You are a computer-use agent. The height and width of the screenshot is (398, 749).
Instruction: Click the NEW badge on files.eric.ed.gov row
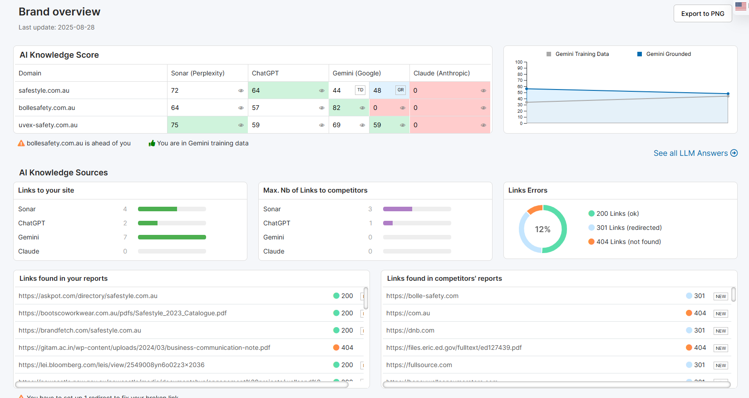(x=721, y=348)
